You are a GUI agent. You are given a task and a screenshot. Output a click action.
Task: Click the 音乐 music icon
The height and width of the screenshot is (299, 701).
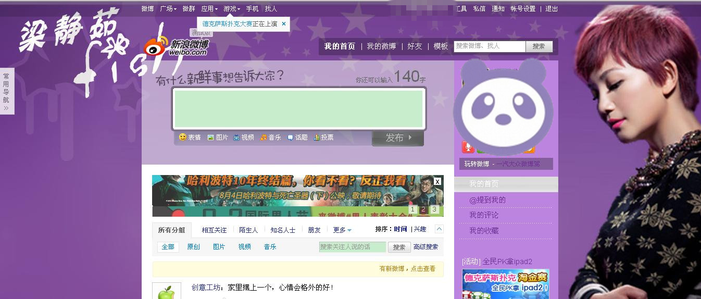264,138
